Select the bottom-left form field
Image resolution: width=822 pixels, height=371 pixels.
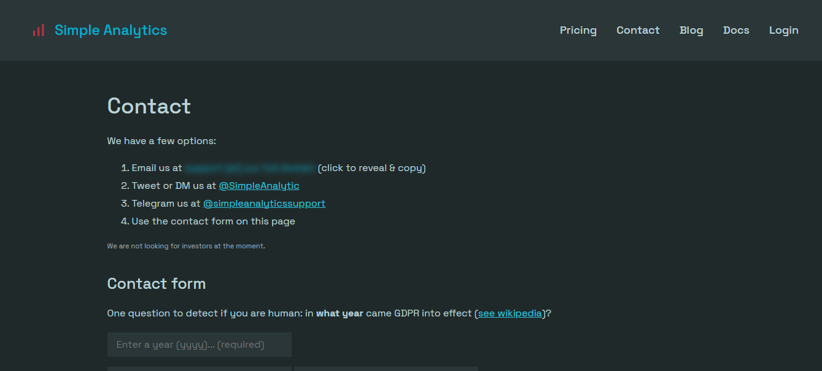(199, 369)
